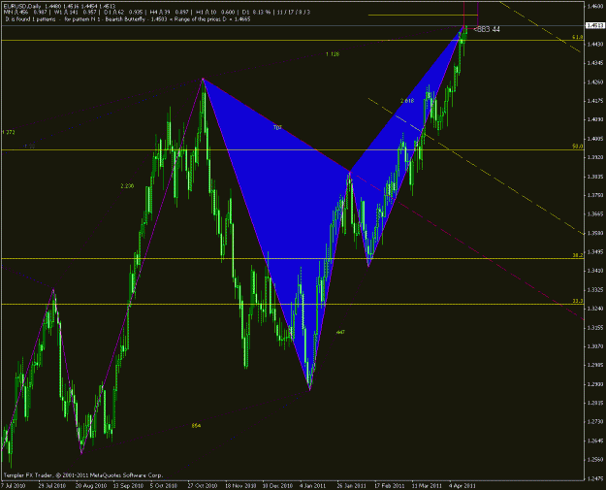Click the 1.4005 price scale label

point(595,139)
